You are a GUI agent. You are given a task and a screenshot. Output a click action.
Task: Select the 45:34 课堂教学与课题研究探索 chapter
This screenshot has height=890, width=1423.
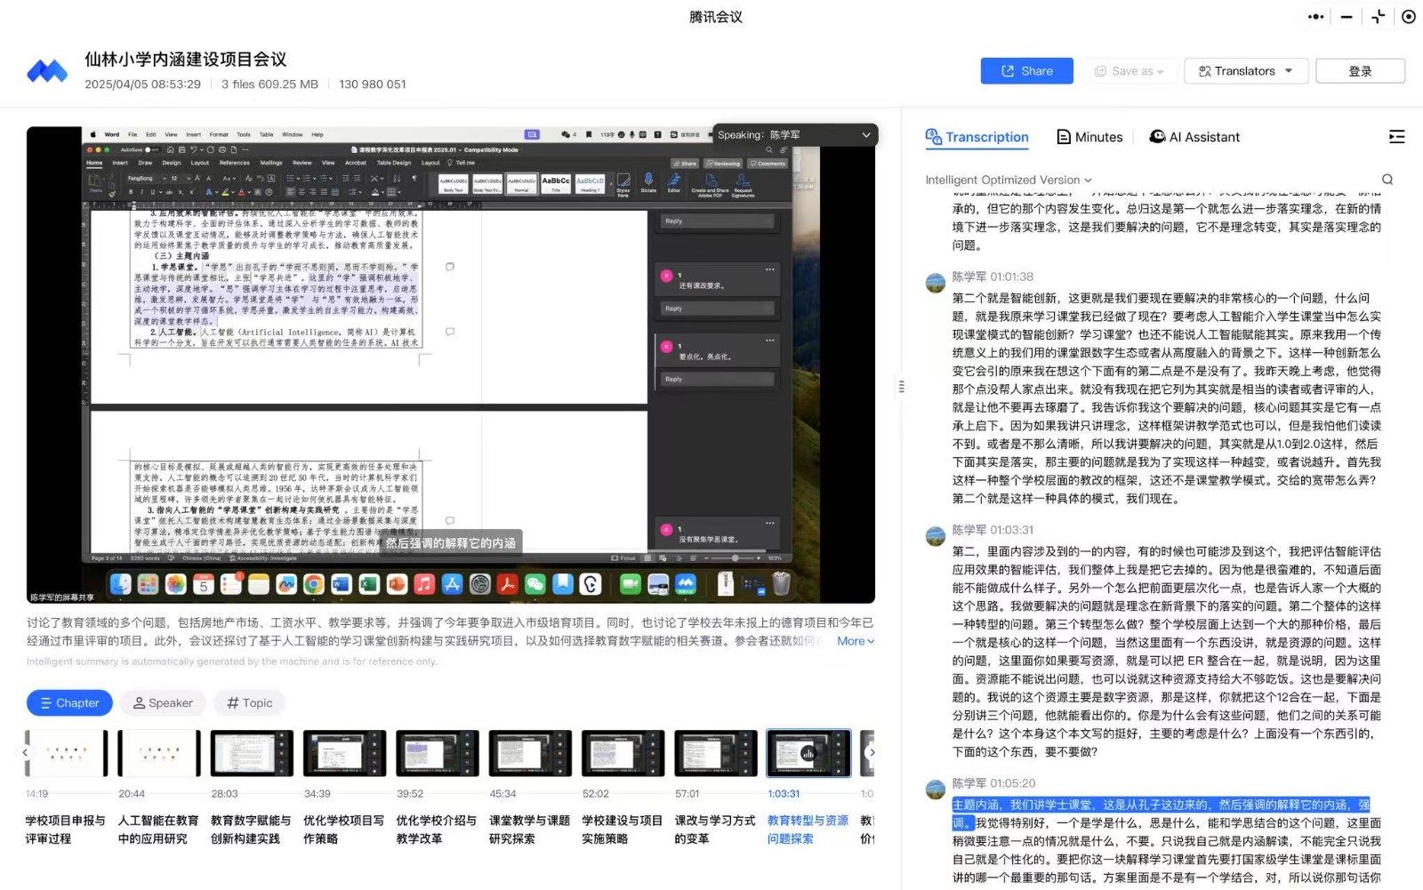pos(530,788)
